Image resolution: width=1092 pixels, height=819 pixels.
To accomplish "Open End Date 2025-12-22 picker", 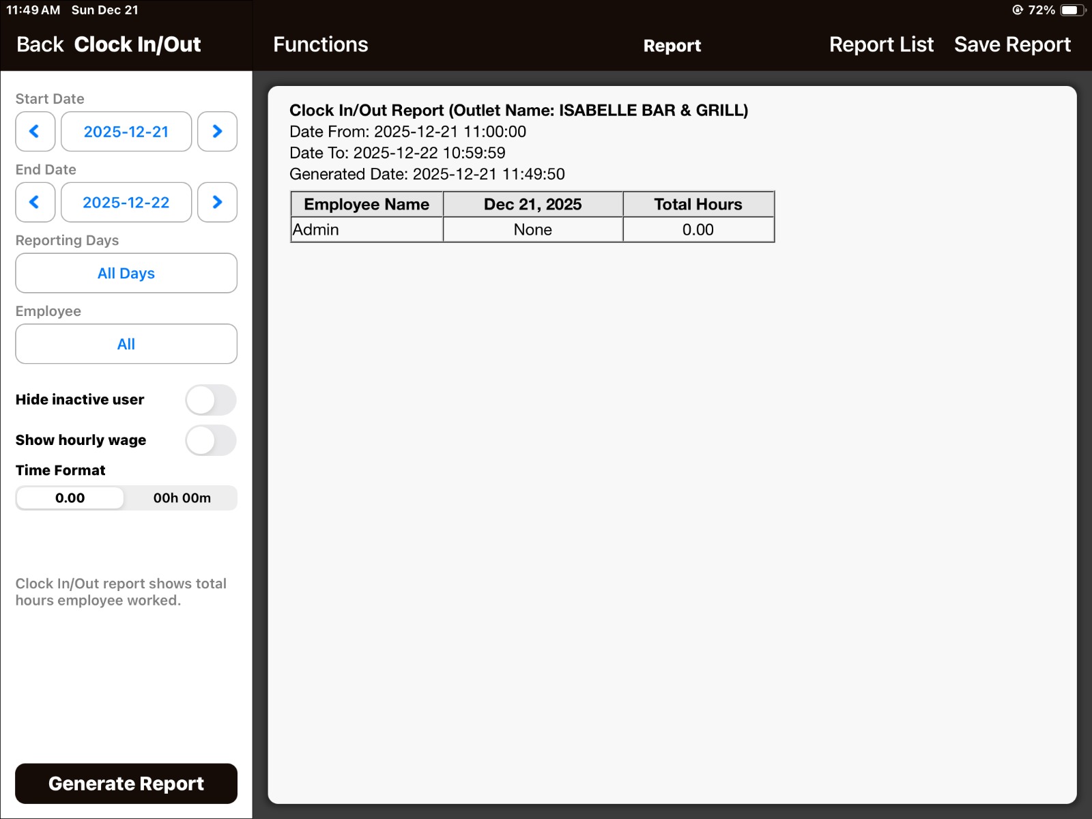I will tap(126, 203).
